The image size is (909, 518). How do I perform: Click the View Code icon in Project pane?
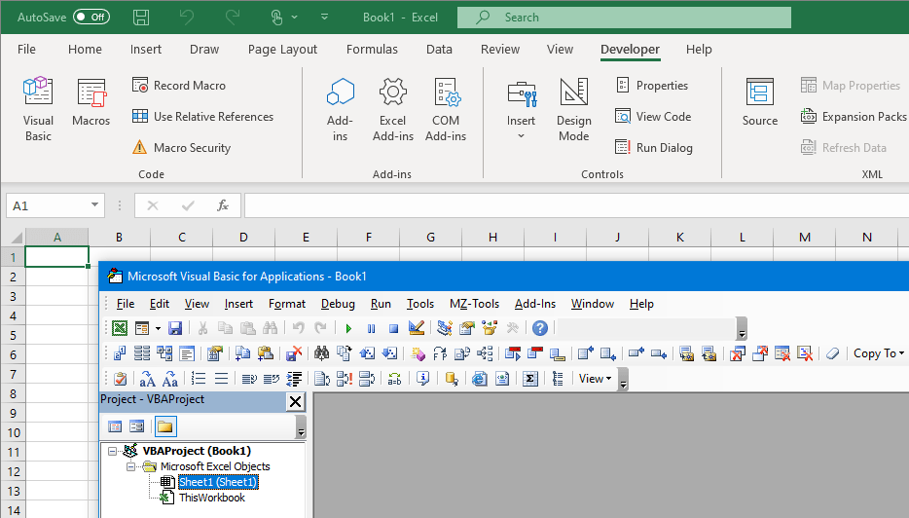[115, 426]
